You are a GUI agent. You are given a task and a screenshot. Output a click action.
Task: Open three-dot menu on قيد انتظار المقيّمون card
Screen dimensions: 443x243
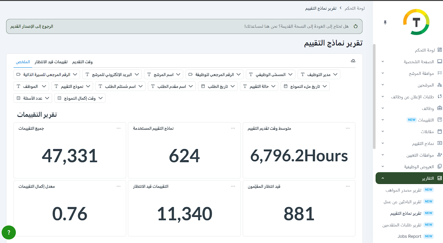347,186
